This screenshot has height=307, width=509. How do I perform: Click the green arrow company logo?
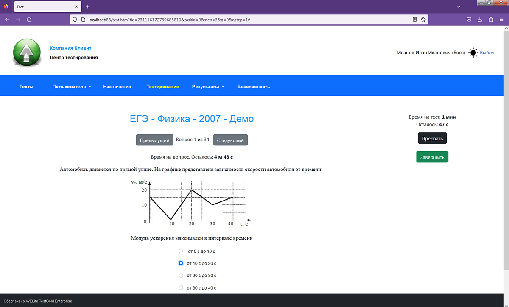27,53
